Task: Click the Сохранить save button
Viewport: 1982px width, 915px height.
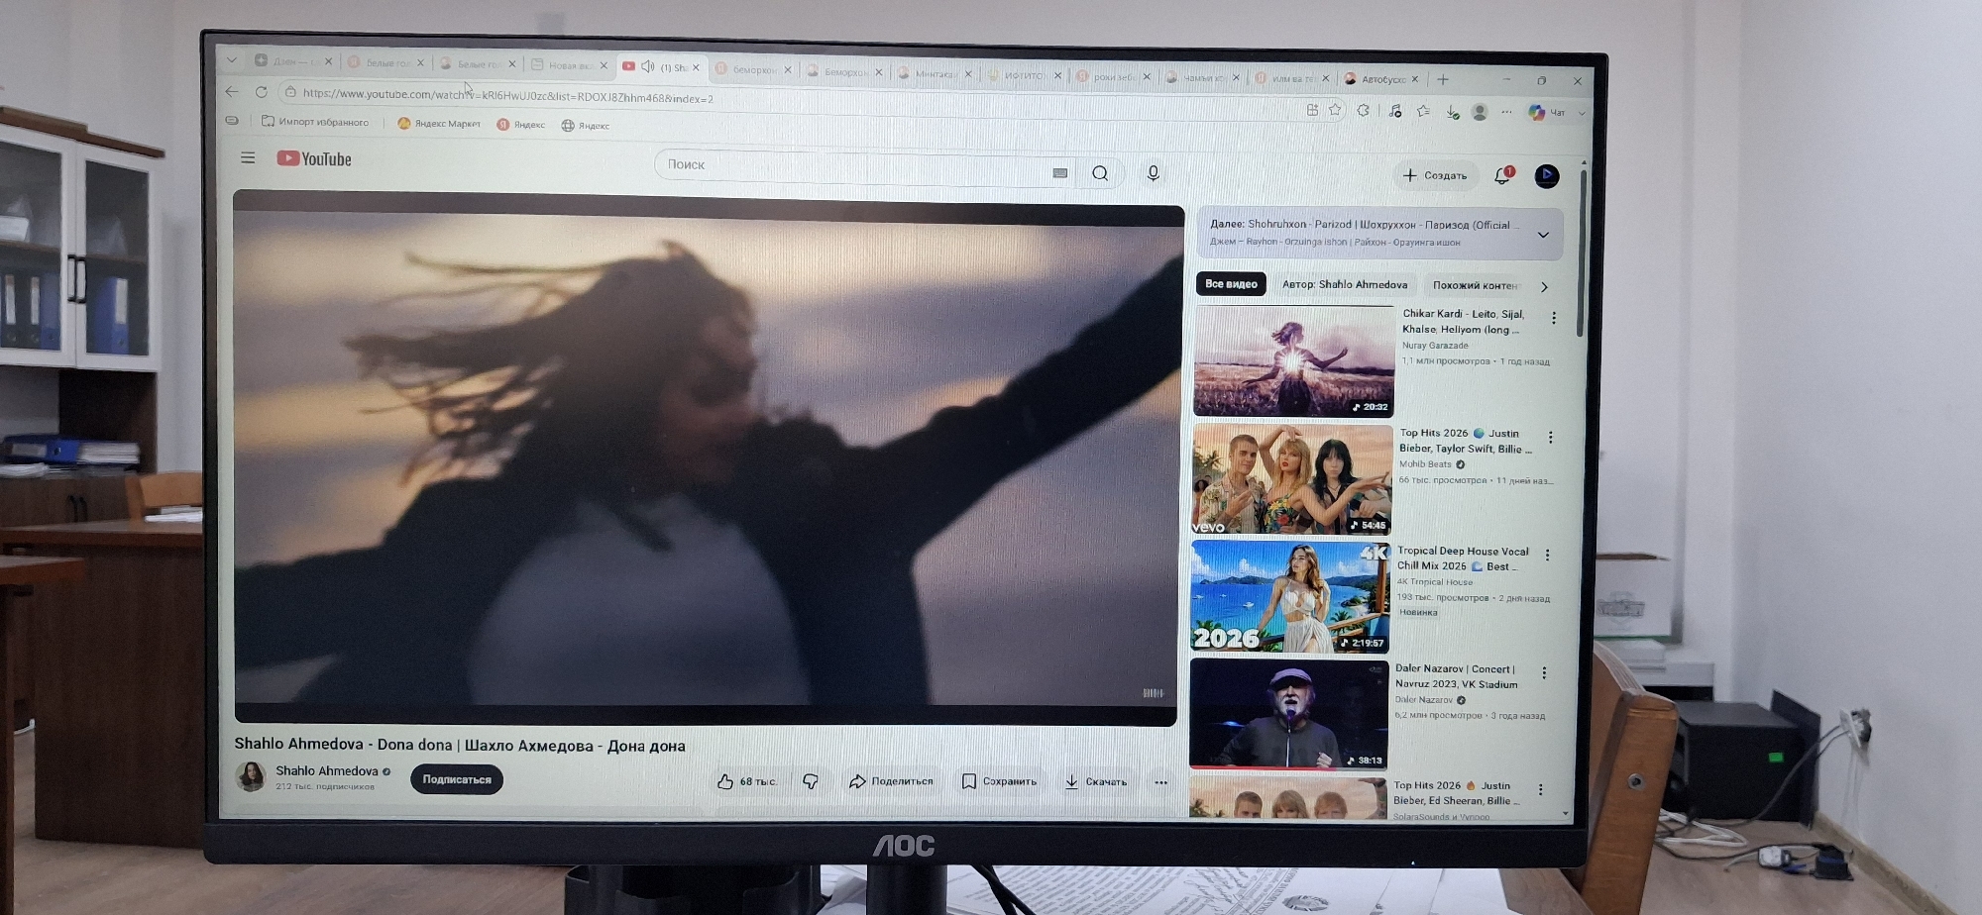Action: tap(999, 781)
